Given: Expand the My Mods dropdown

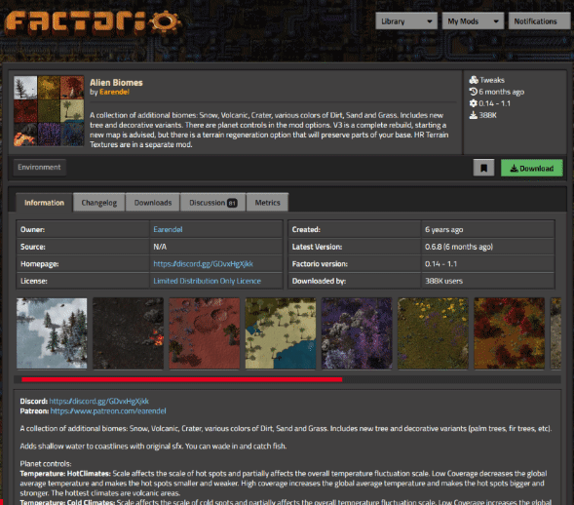Looking at the screenshot, I should (473, 21).
